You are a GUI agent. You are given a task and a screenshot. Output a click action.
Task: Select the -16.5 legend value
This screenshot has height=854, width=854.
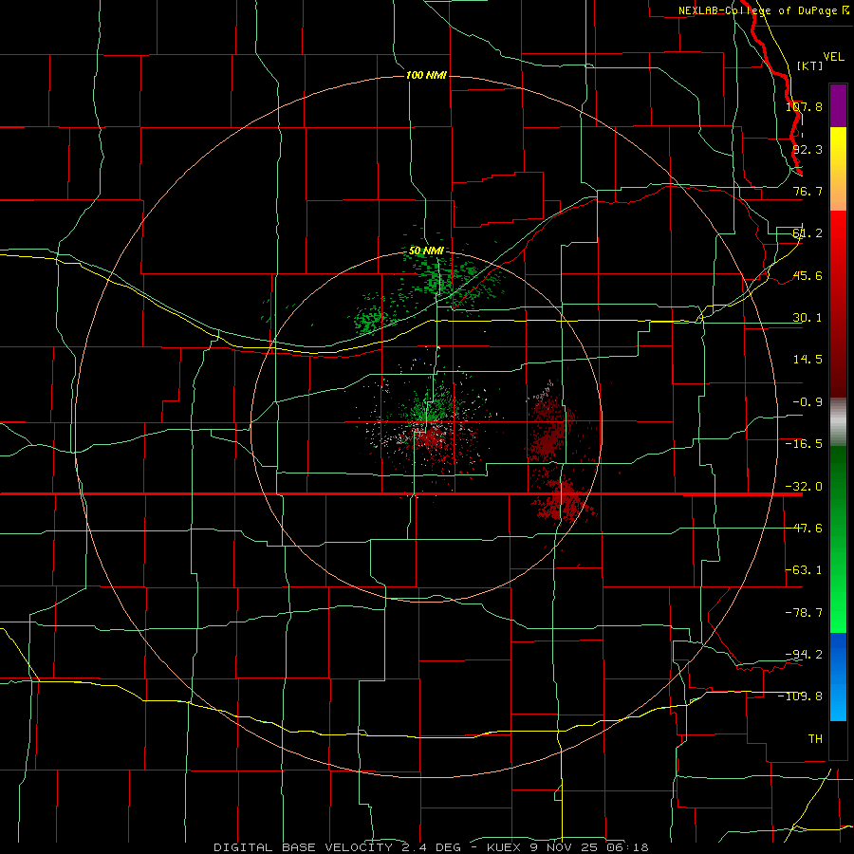coord(804,444)
